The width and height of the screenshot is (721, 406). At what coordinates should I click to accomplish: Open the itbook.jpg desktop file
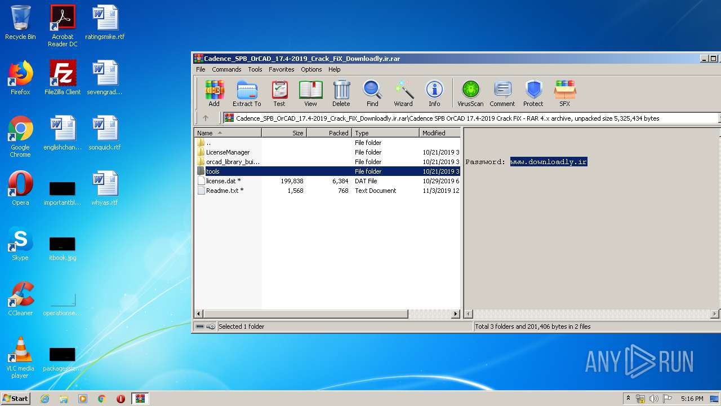[63, 248]
